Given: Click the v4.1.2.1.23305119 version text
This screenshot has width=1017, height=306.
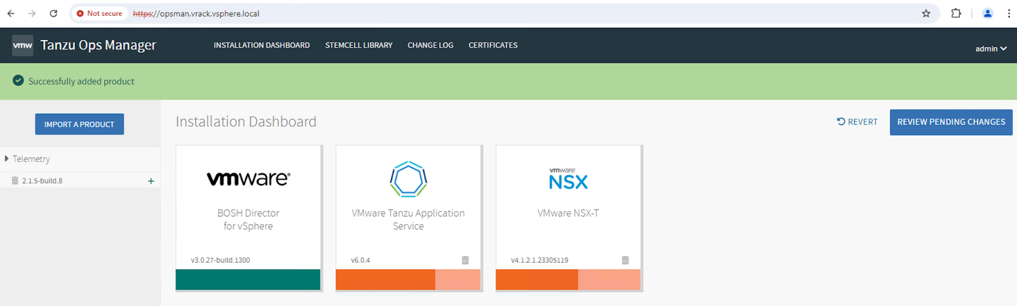Looking at the screenshot, I should (540, 260).
